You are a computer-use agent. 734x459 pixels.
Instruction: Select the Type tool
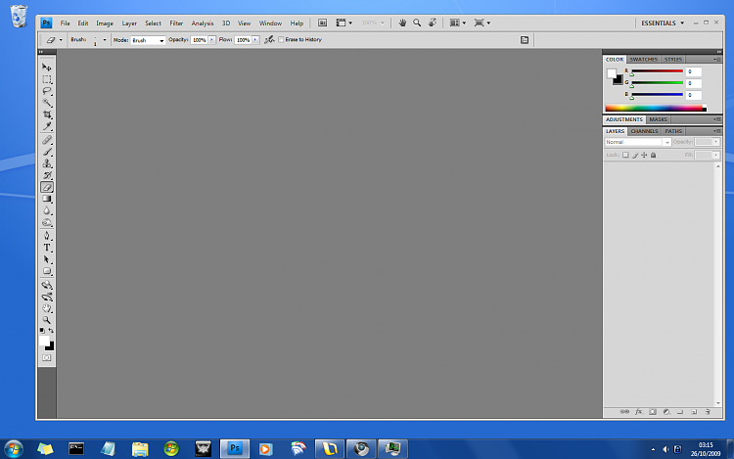(46, 248)
